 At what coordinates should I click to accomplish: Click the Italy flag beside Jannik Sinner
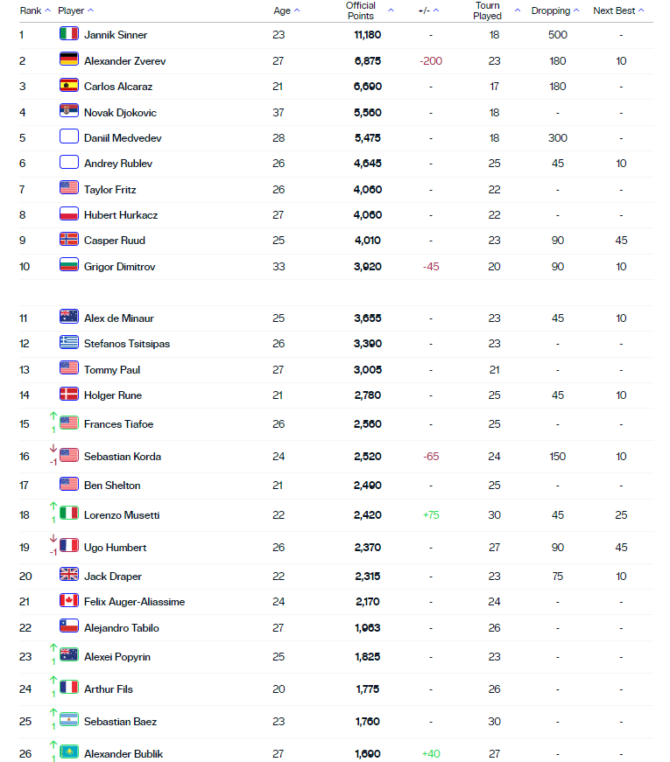(68, 35)
